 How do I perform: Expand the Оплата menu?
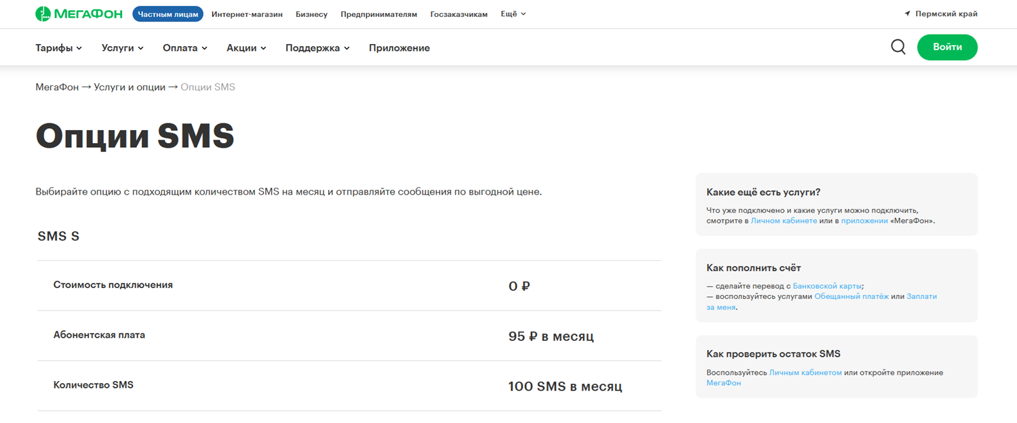185,48
